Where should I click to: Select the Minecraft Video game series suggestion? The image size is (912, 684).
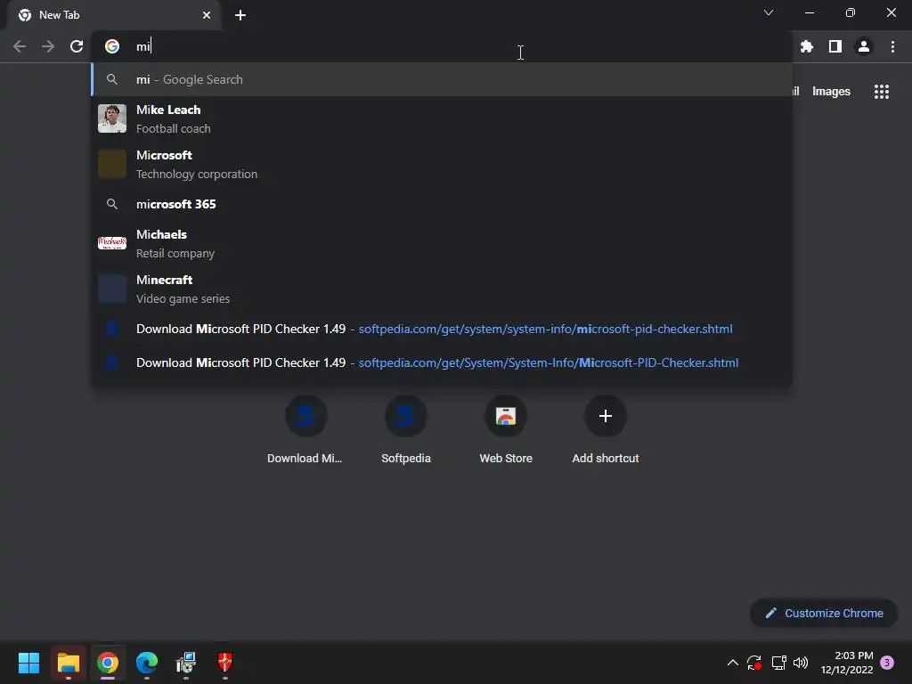point(442,289)
